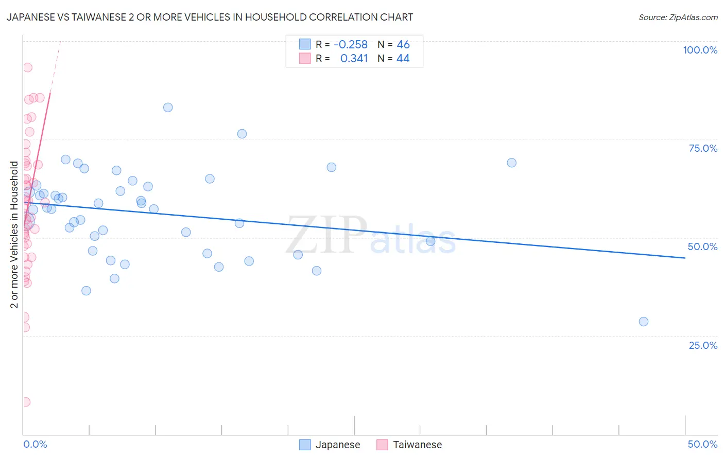Select the highest blue data point near 83 percent
Screen dimensions: 724x459
(x=168, y=108)
